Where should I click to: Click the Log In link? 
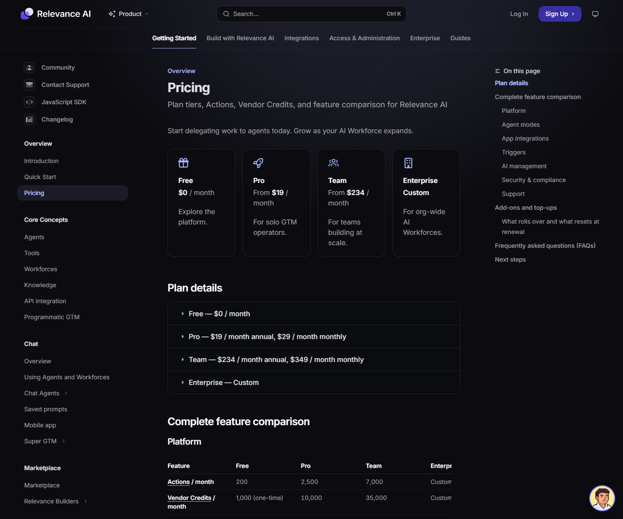pos(519,14)
